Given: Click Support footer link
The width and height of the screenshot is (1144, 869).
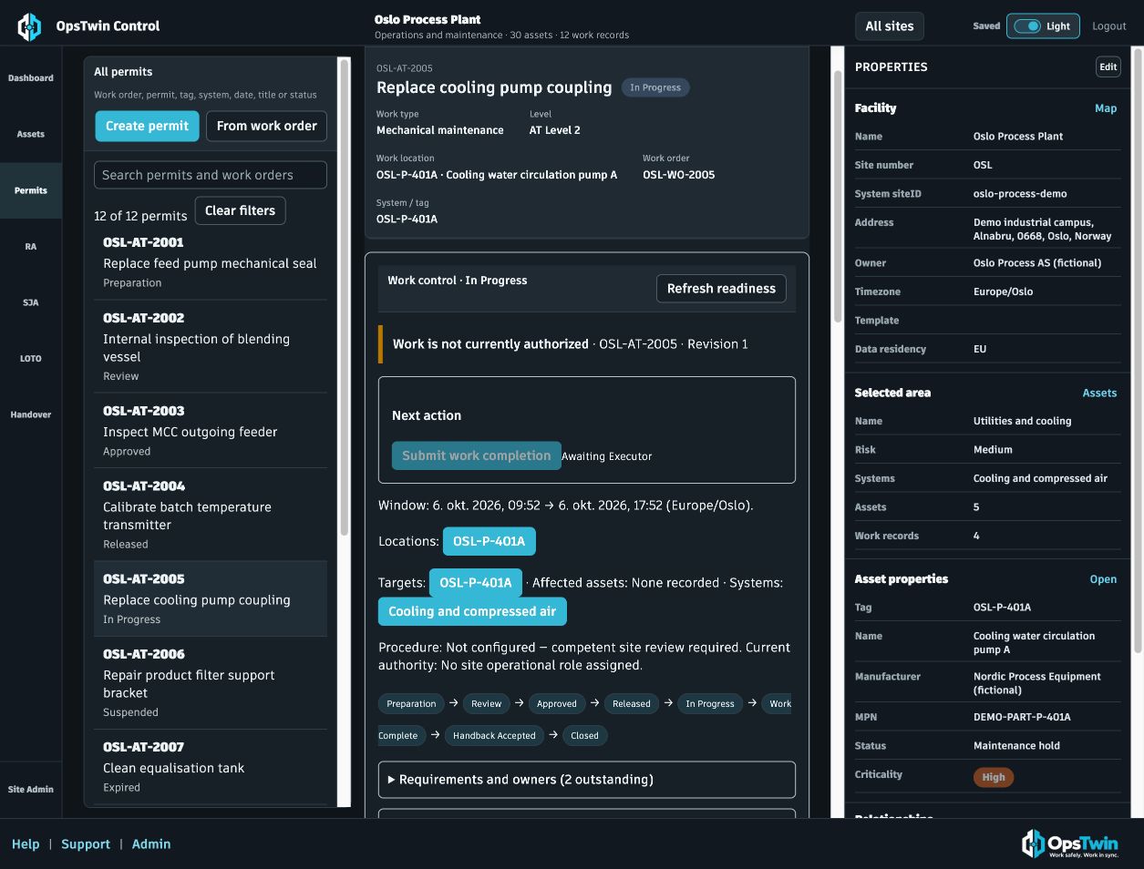Looking at the screenshot, I should point(86,844).
